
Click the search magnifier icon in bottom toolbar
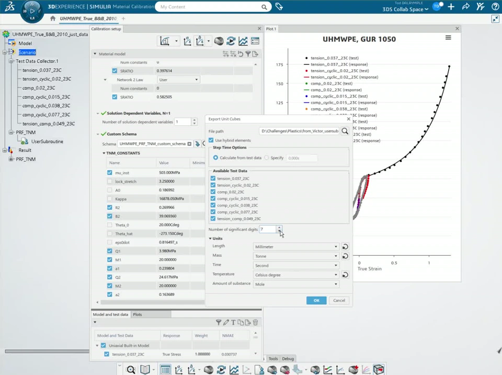(x=131, y=370)
